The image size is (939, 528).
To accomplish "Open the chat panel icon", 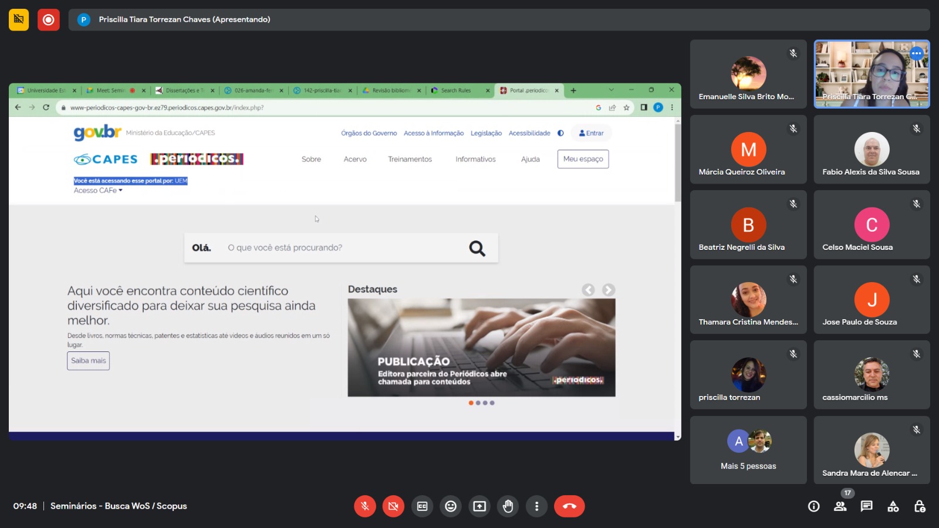I will [x=866, y=506].
